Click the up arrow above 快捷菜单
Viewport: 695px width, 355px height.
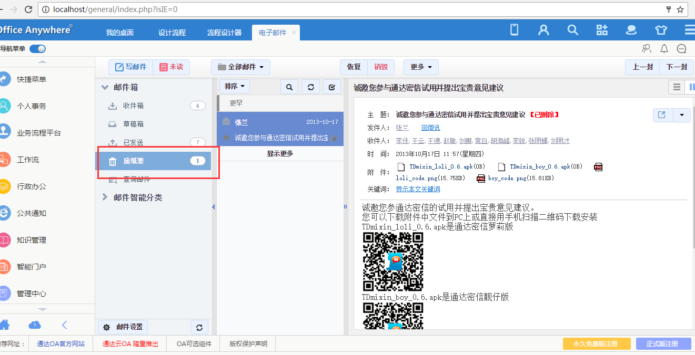coord(43,62)
